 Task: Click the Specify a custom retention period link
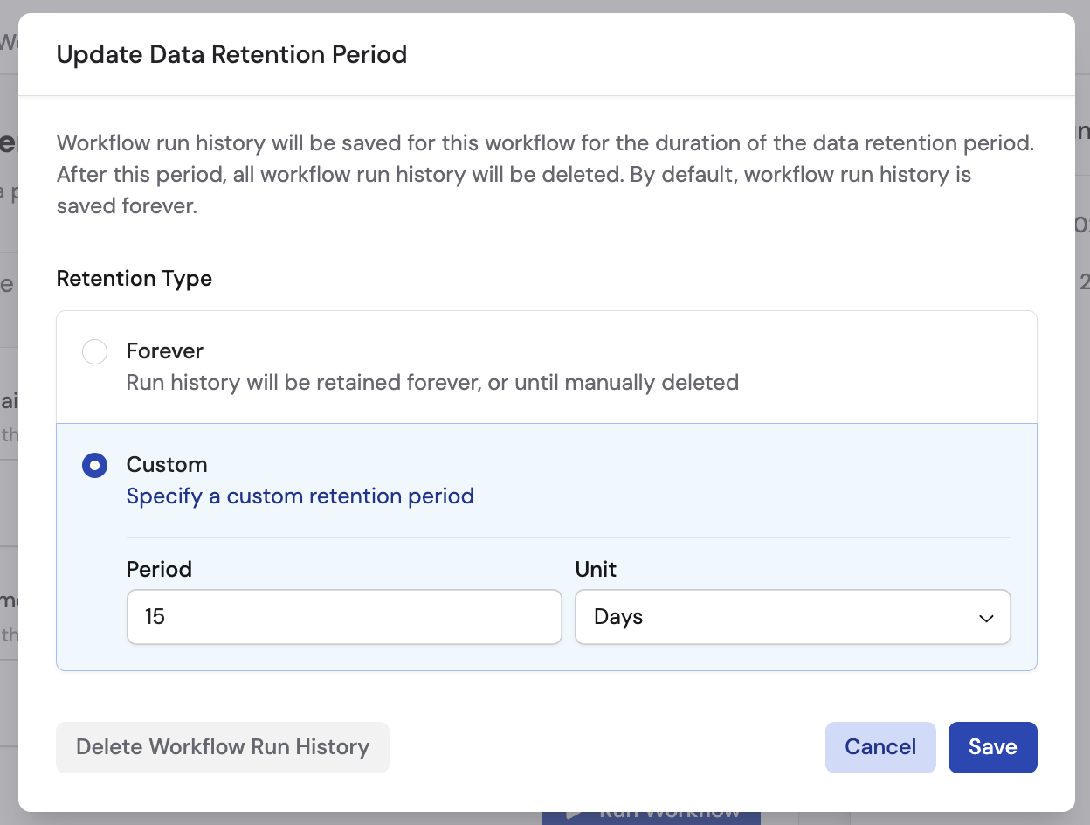coord(300,496)
